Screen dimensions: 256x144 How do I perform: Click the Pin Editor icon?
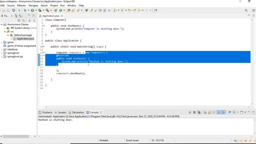pyautogui.click(x=155, y=10)
